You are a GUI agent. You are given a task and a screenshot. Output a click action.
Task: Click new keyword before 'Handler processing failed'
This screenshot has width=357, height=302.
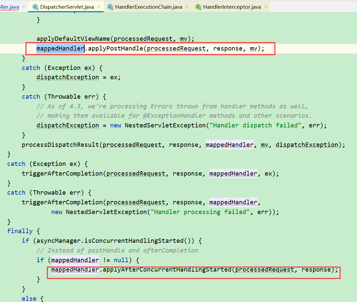(57, 212)
